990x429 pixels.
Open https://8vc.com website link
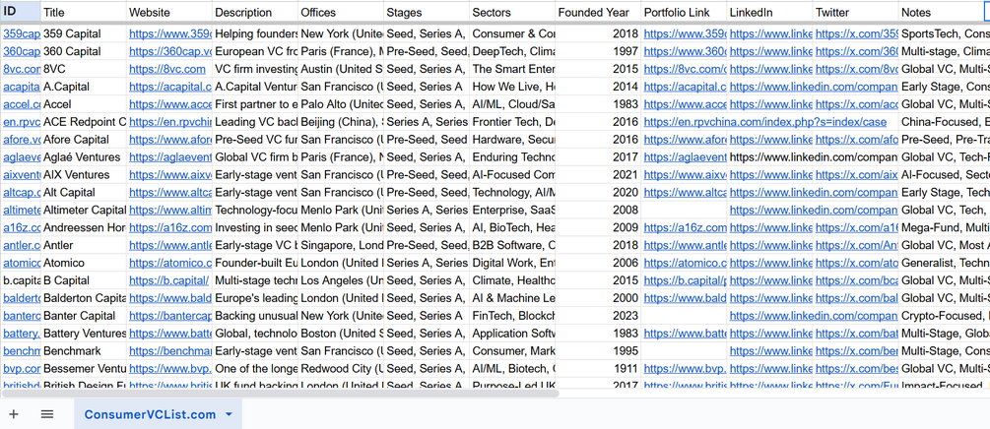[167, 69]
